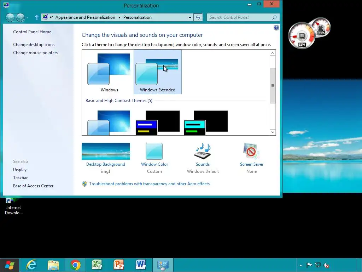Open the Screen Saver icon
The image size is (362, 272).
click(251, 151)
